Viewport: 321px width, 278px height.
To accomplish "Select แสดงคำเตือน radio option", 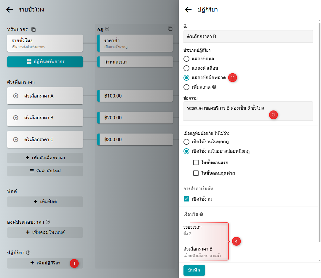I will pos(186,68).
